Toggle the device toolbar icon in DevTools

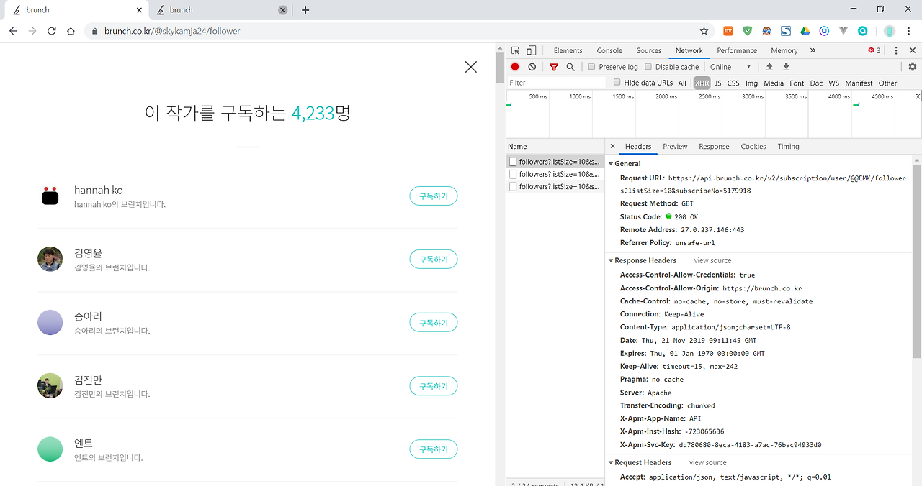pyautogui.click(x=532, y=50)
